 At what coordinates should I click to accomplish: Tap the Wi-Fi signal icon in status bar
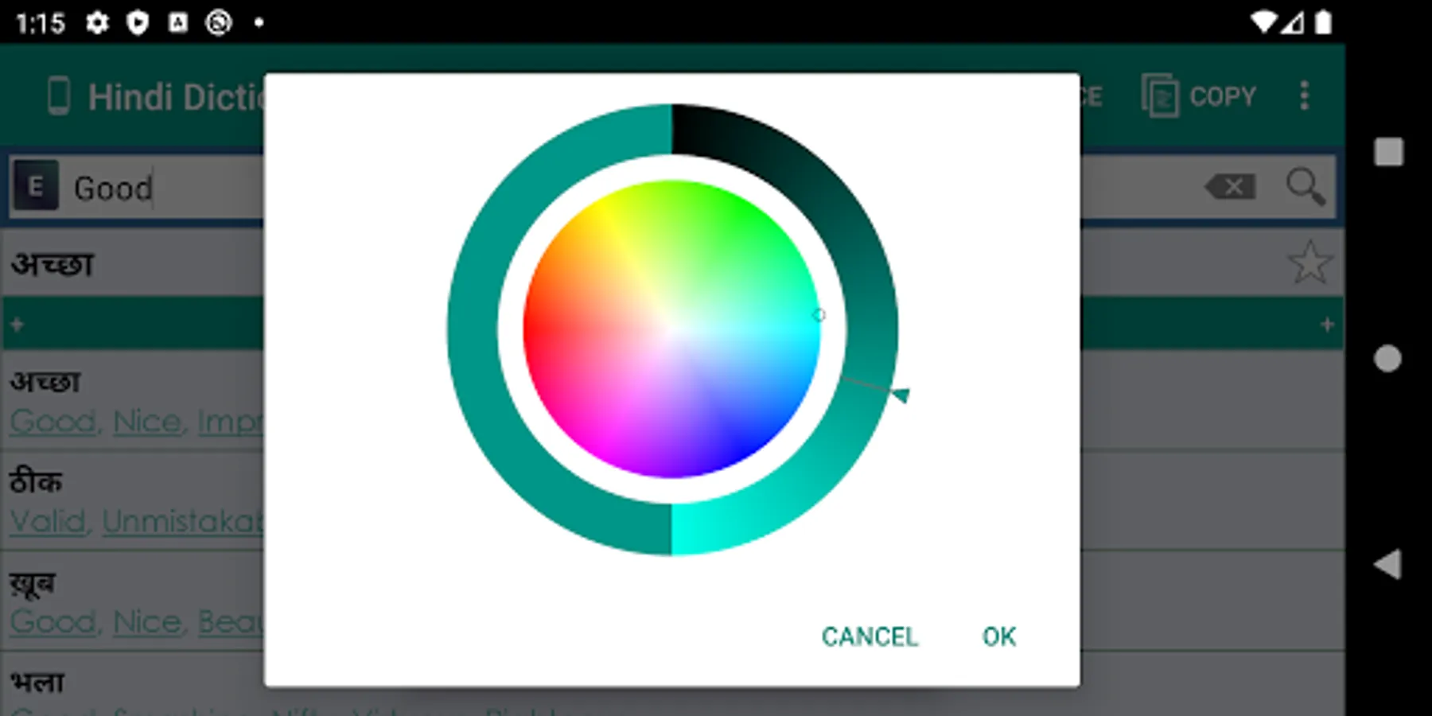(1263, 22)
